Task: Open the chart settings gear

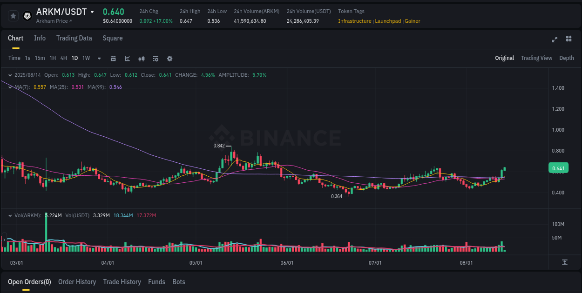Action: [x=169, y=58]
